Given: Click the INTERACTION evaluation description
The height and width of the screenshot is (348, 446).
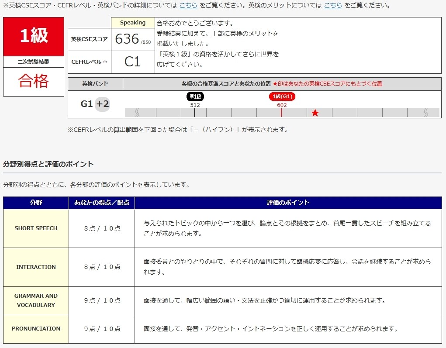Looking at the screenshot, I should click(287, 267).
